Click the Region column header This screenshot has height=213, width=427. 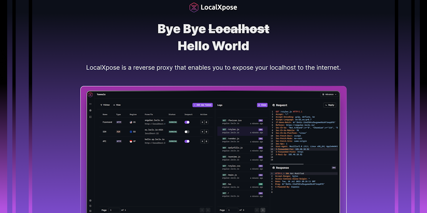(x=133, y=115)
